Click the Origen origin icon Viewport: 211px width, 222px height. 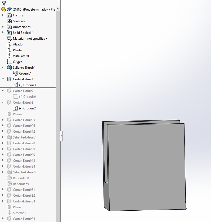[9, 62]
